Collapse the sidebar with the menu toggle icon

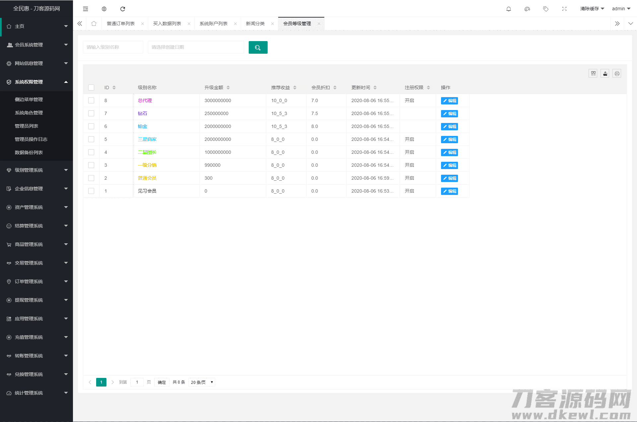click(86, 9)
